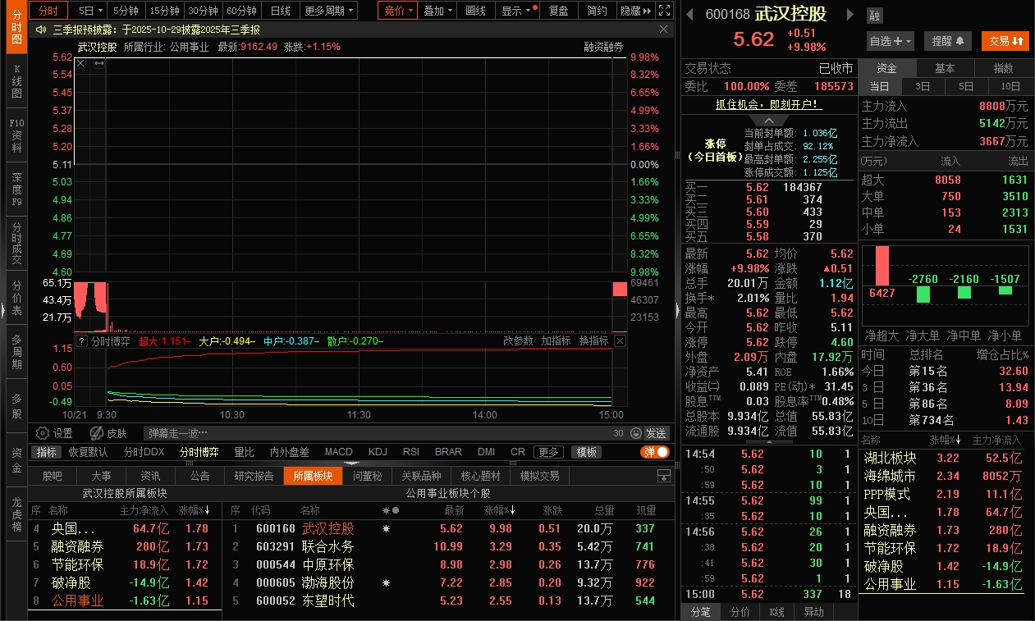Open the 分价表 sidebar item
The height and width of the screenshot is (621, 1035).
click(16, 297)
